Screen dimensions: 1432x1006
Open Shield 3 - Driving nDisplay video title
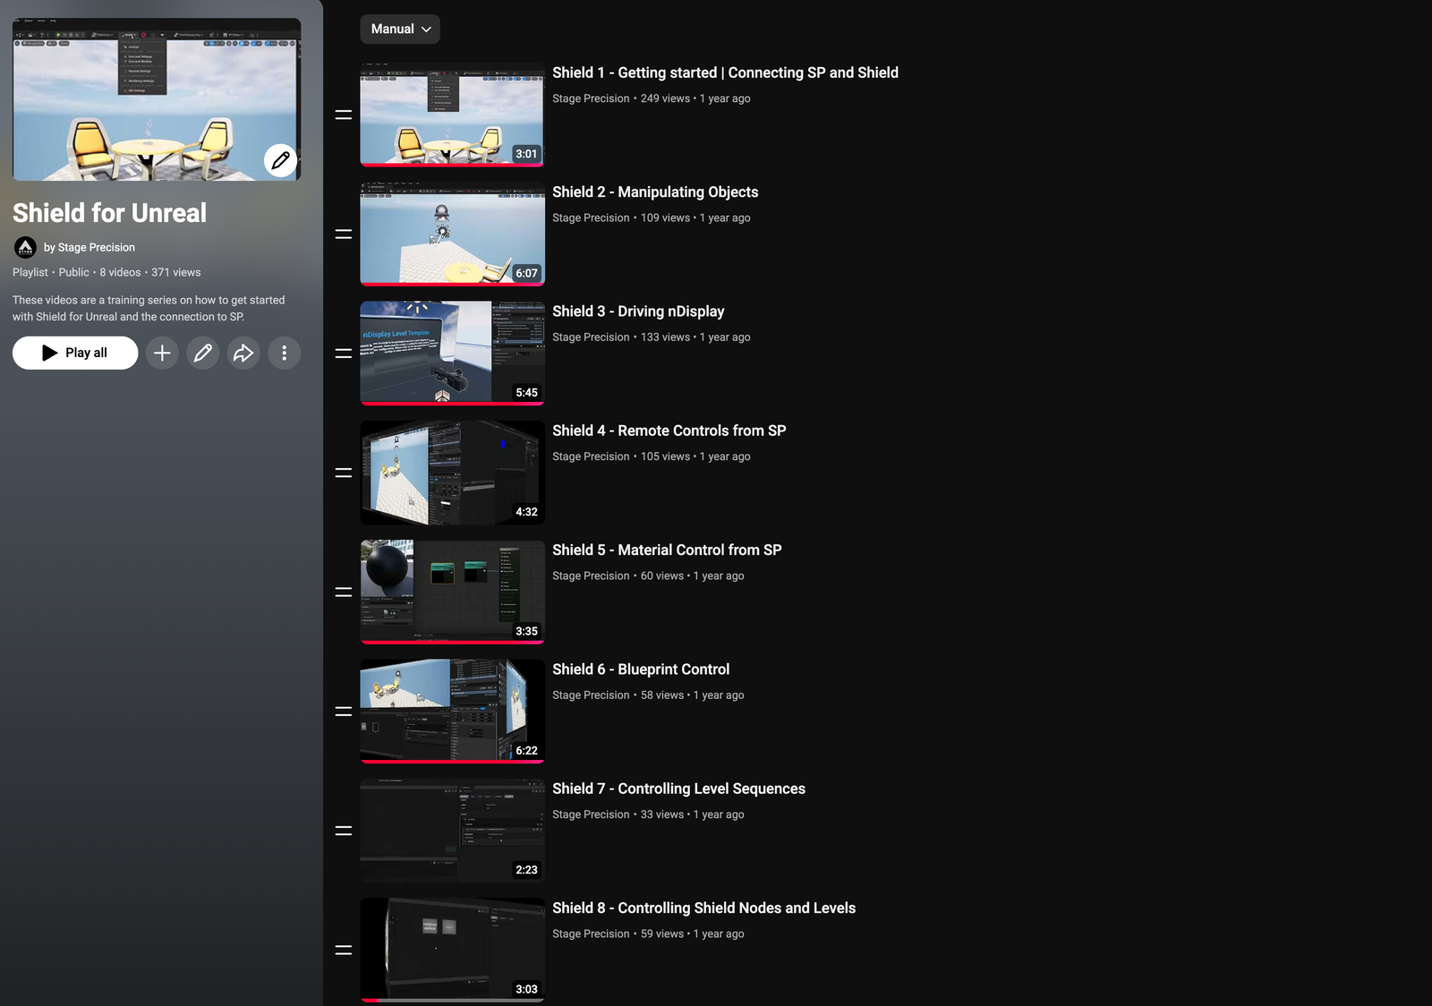[637, 311]
